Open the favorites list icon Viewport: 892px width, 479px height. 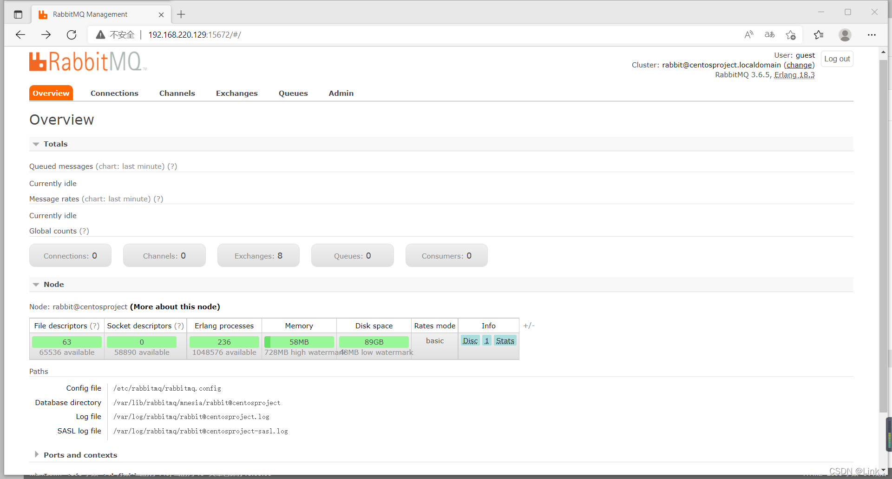click(819, 35)
